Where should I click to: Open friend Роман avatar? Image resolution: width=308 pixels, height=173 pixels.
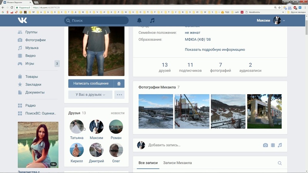click(116, 127)
